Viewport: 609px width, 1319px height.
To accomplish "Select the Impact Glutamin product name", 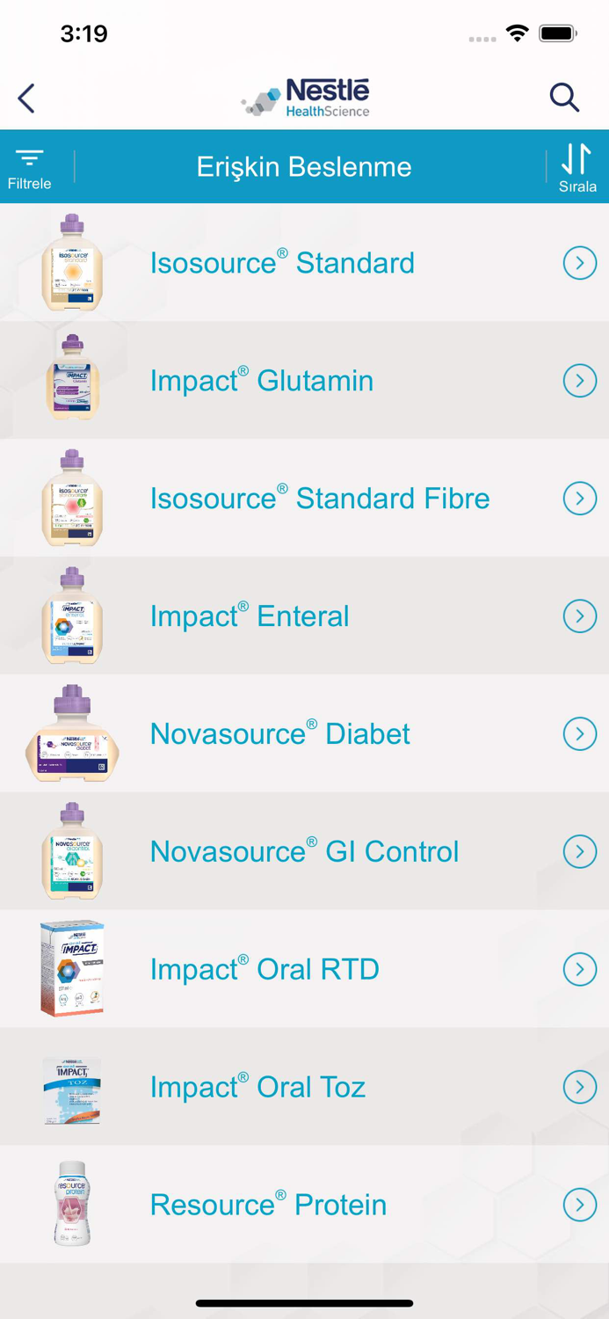I will pos(261,381).
